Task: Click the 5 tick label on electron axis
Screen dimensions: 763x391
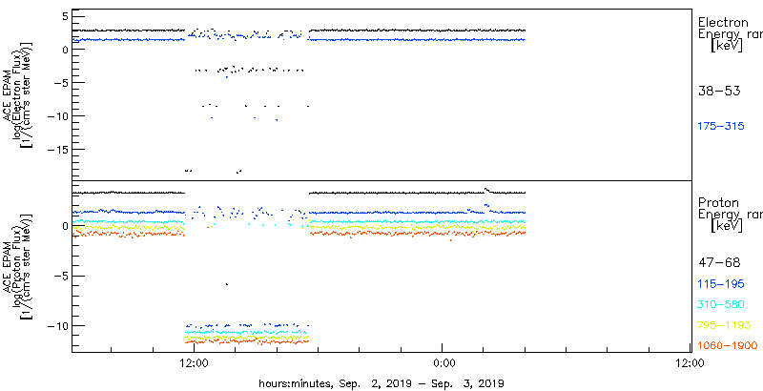Action: (65, 16)
